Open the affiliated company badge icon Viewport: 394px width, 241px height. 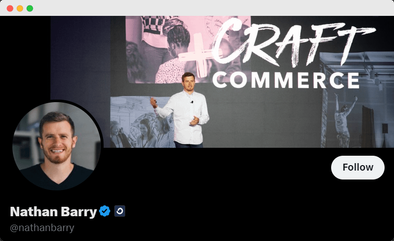click(120, 211)
